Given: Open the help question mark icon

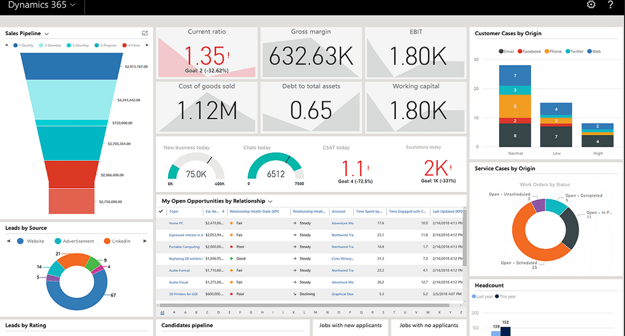Looking at the screenshot, I should pos(611,5).
